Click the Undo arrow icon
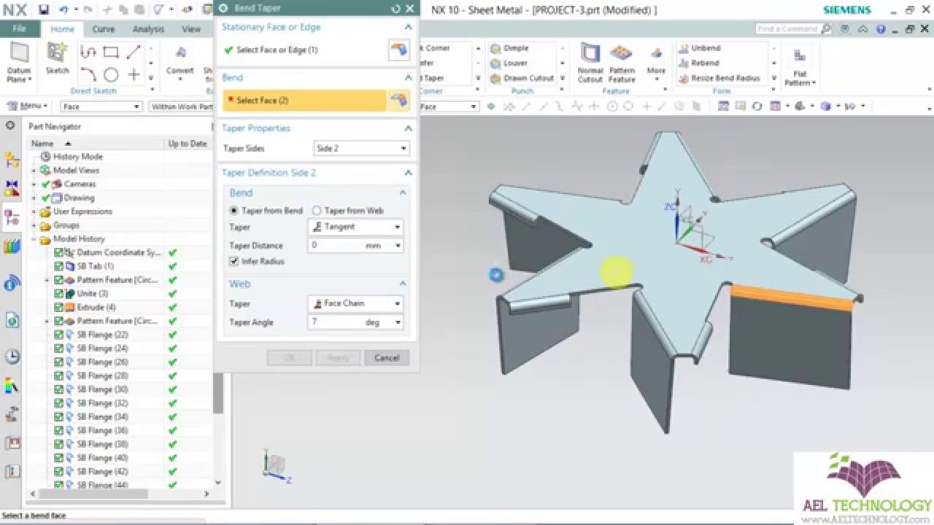The width and height of the screenshot is (934, 525). [63, 9]
